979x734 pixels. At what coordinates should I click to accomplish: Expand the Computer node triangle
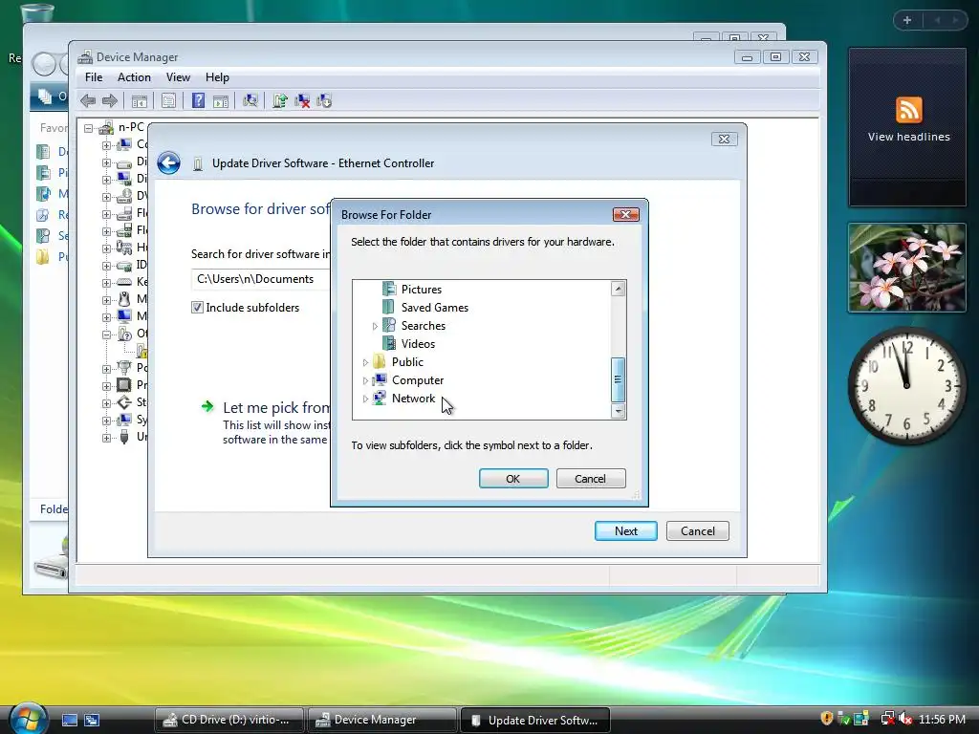point(365,380)
